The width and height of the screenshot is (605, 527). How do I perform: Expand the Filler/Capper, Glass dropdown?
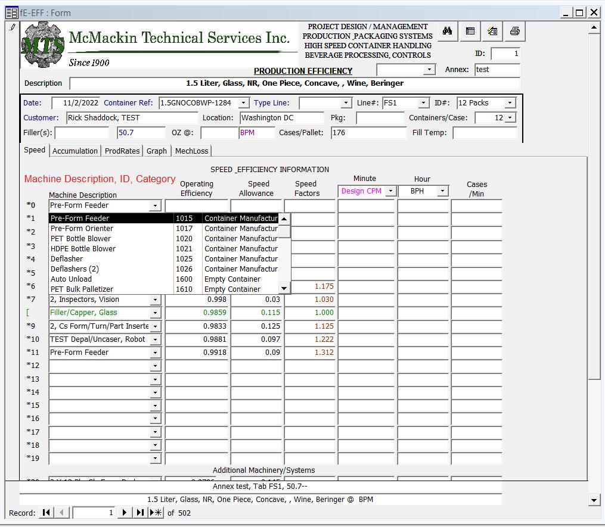point(155,313)
